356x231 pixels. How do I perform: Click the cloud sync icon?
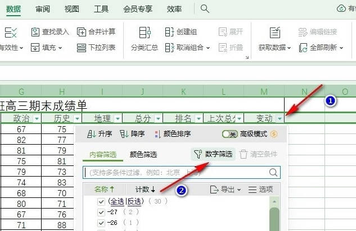pos(341,8)
